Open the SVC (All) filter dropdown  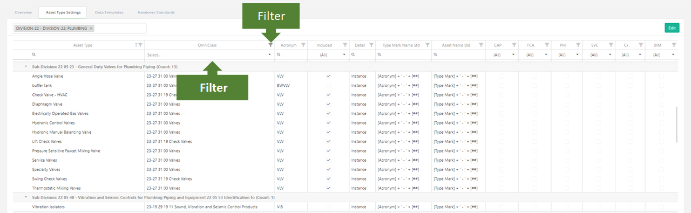click(598, 54)
